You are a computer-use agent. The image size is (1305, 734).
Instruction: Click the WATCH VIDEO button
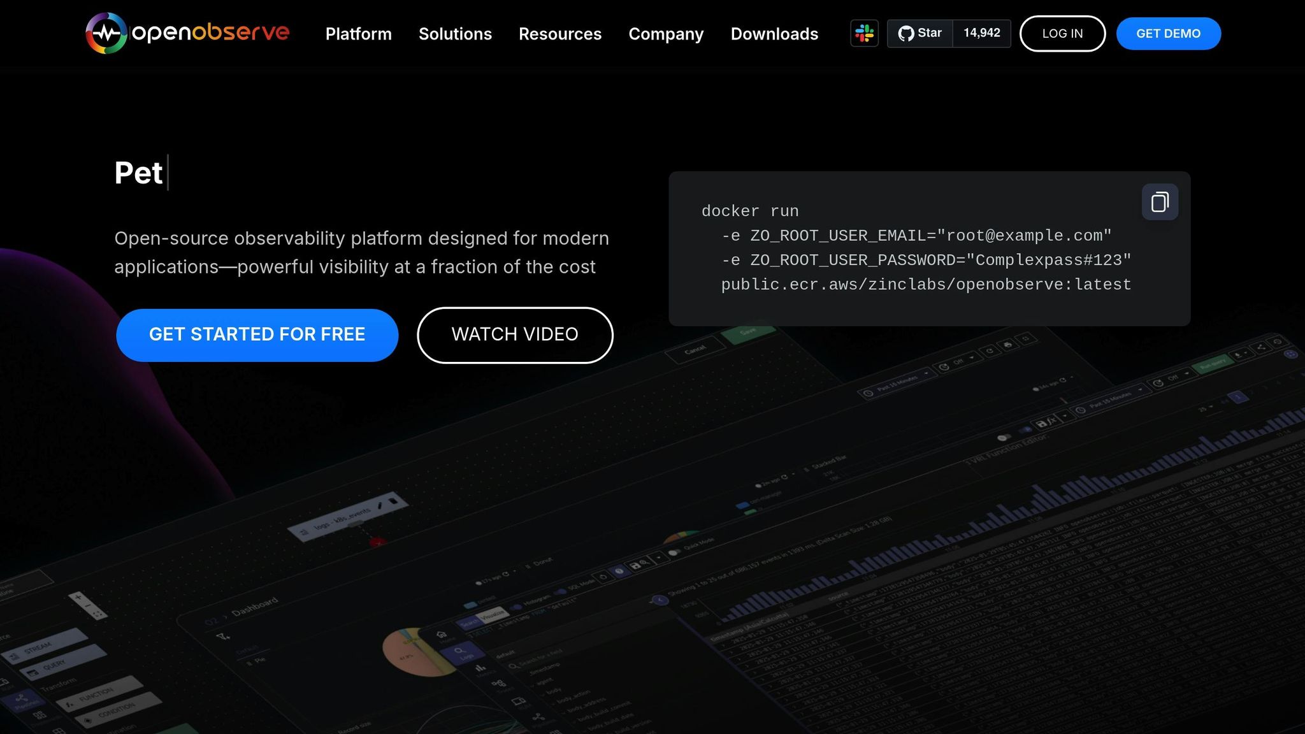(514, 335)
